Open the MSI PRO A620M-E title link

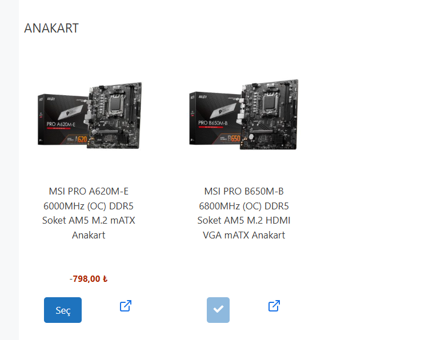tap(89, 213)
